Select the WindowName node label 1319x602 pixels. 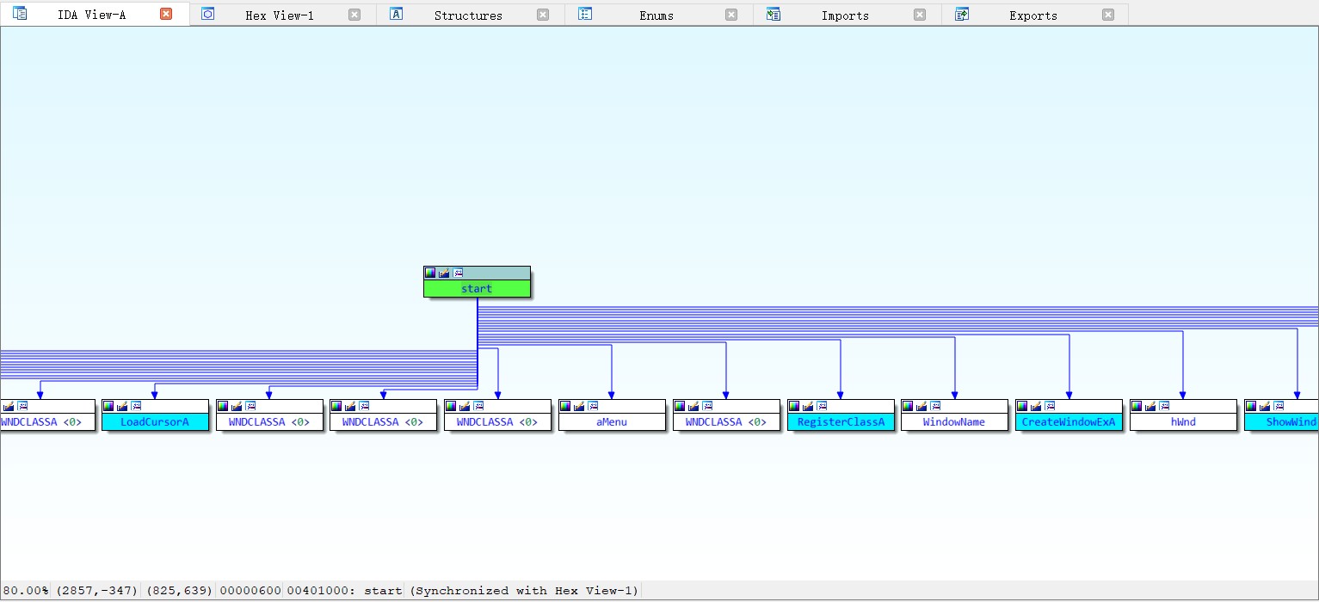pyautogui.click(x=954, y=422)
